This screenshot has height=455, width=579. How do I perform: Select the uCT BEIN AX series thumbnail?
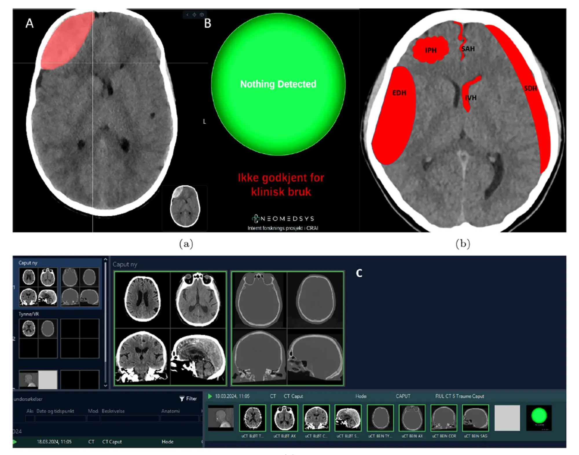click(412, 418)
